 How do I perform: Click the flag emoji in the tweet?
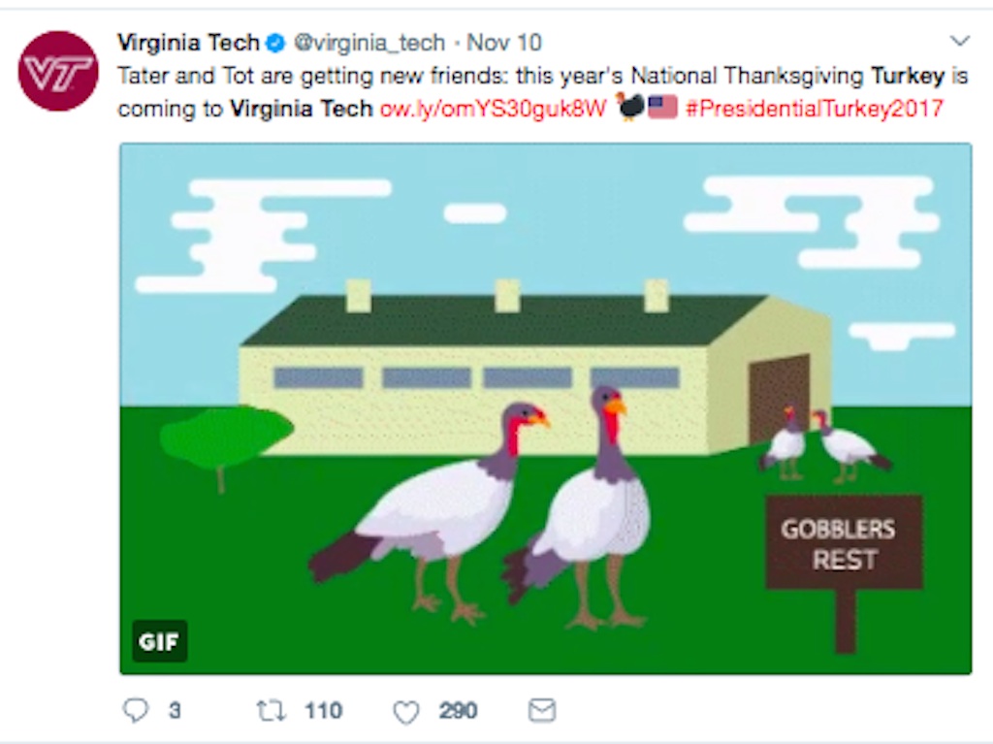(663, 108)
